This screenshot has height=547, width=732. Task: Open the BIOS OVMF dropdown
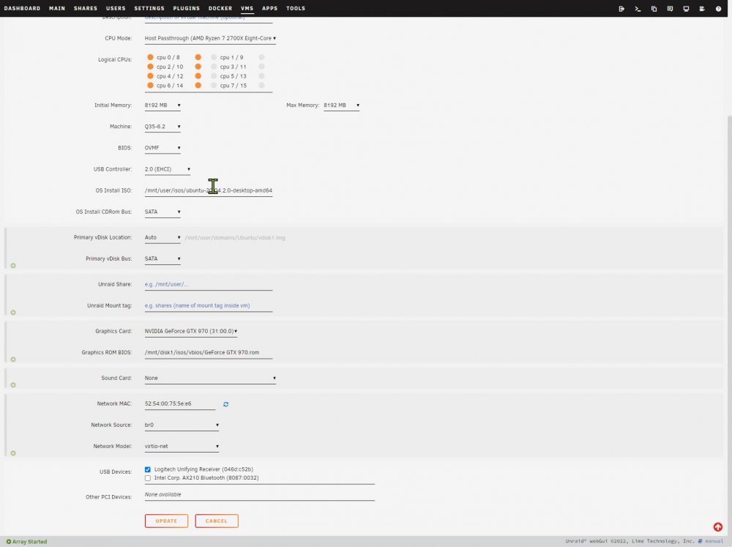pos(163,148)
